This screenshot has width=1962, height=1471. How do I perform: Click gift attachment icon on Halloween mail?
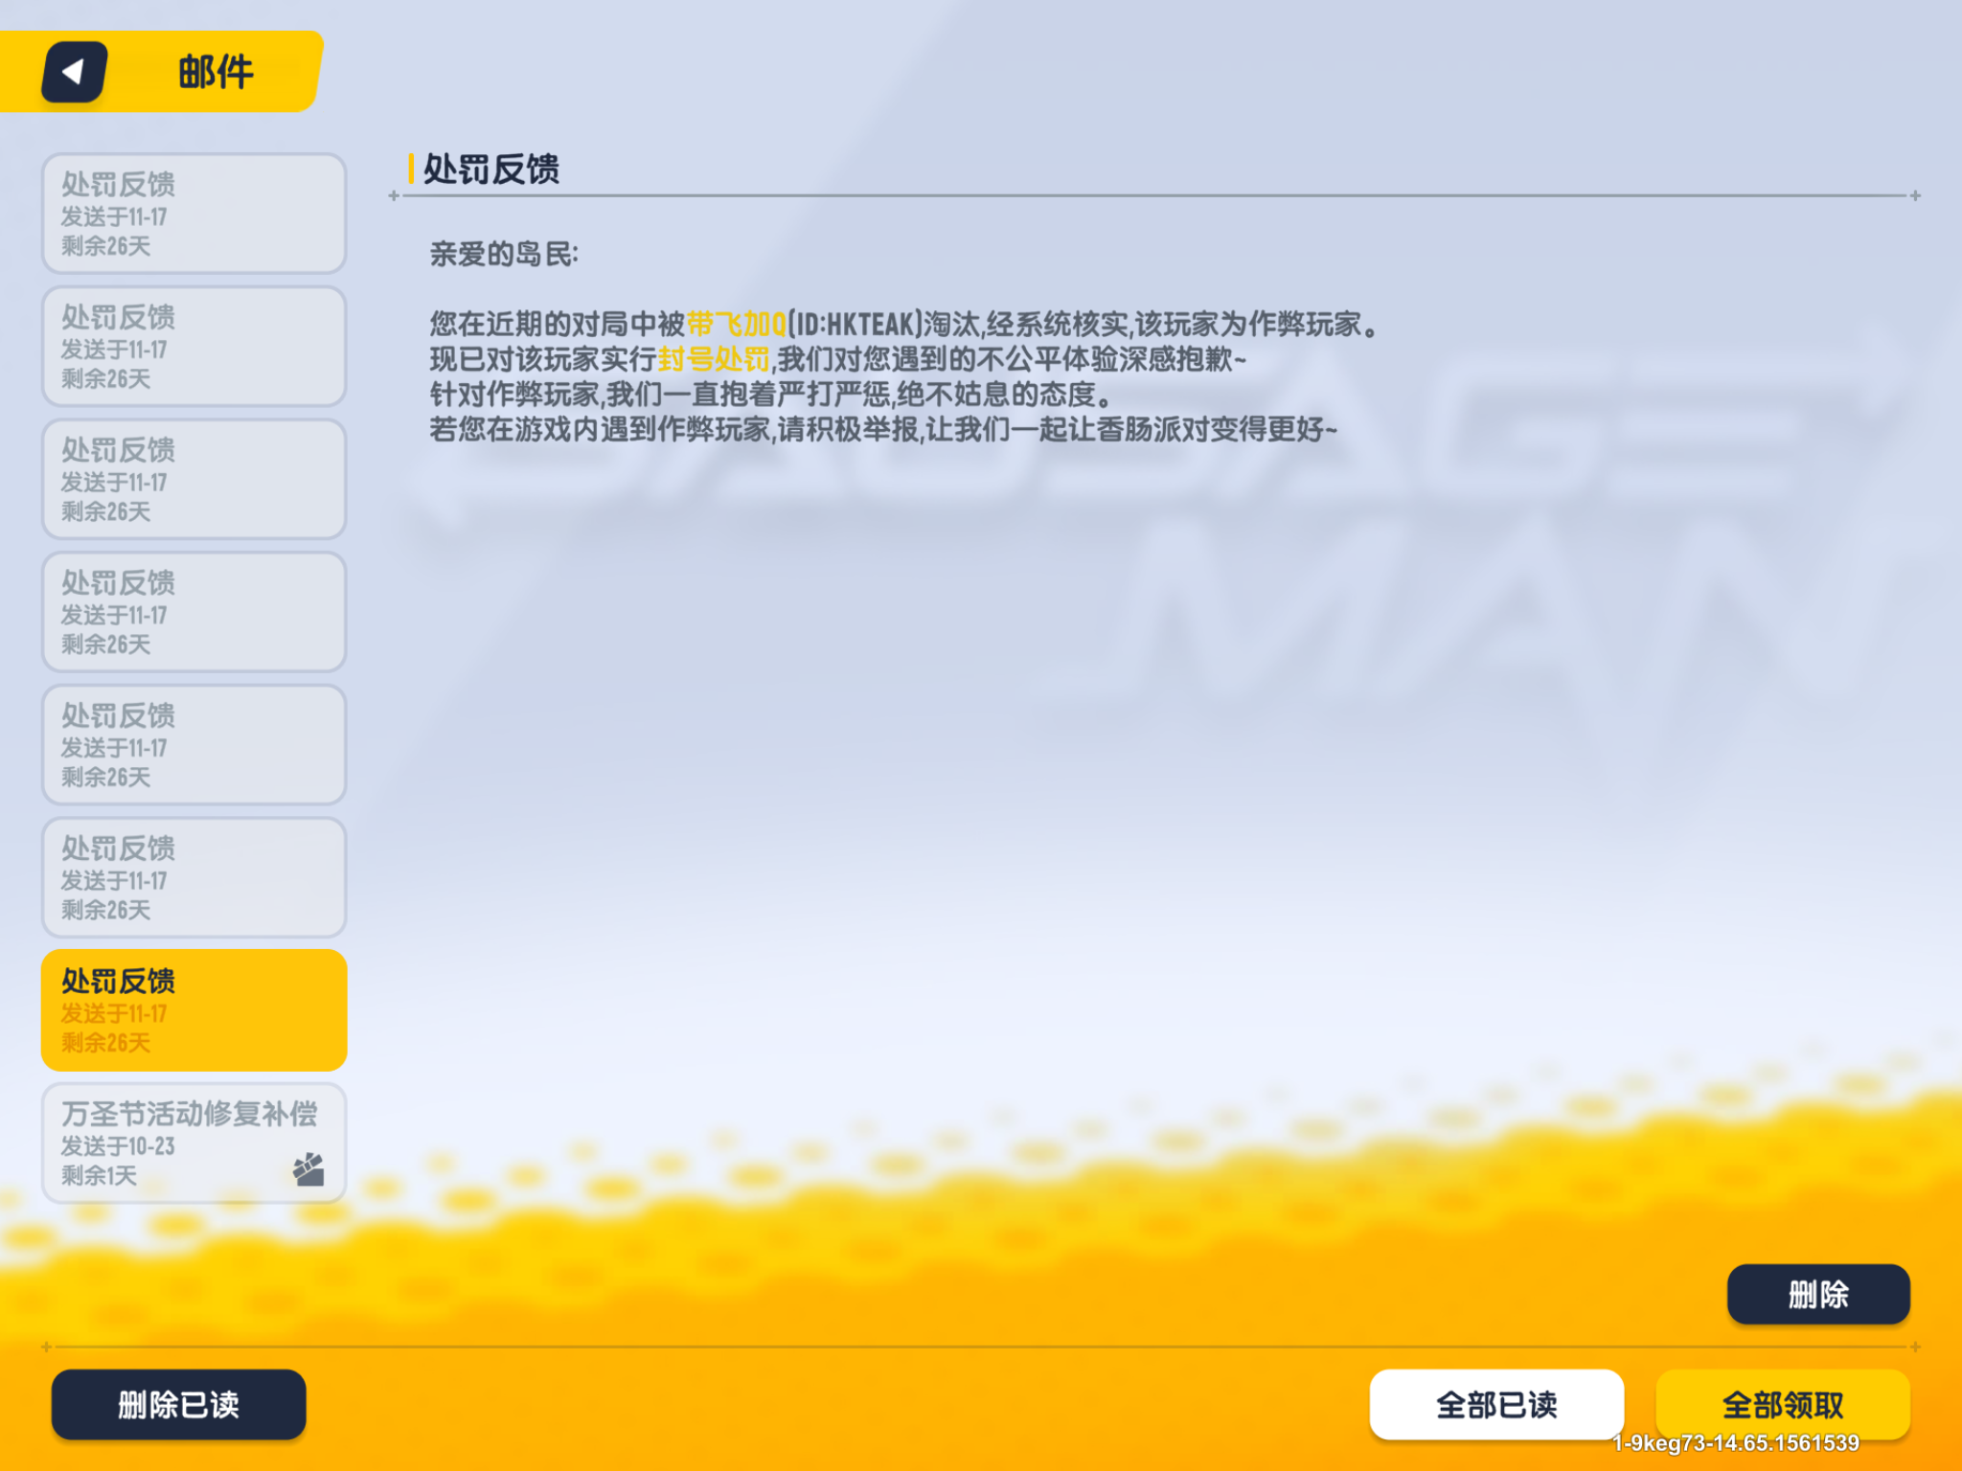(308, 1169)
